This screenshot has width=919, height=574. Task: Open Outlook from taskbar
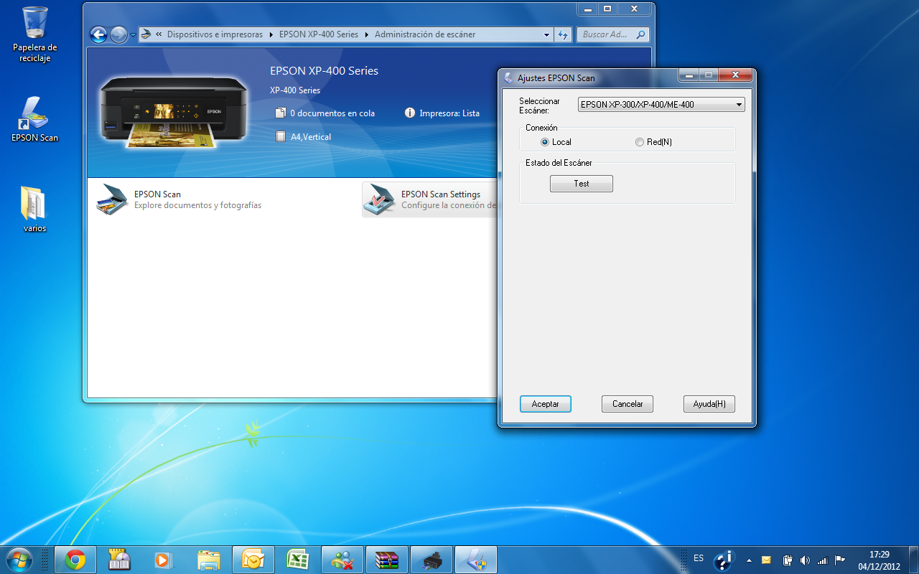(x=253, y=560)
